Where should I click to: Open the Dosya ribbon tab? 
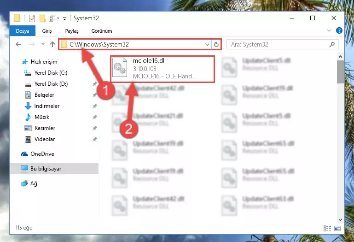tap(23, 31)
